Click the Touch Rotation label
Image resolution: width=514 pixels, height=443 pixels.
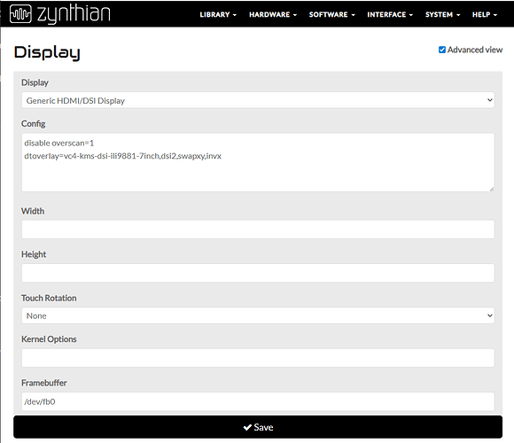click(x=49, y=298)
